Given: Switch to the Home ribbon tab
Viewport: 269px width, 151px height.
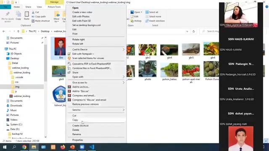Looking at the screenshot, I should pyautogui.click(x=17, y=7).
